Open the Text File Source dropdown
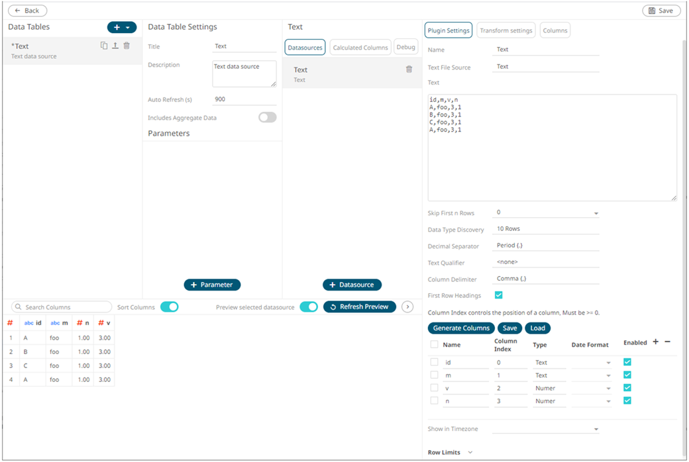The height and width of the screenshot is (462, 689). [546, 67]
